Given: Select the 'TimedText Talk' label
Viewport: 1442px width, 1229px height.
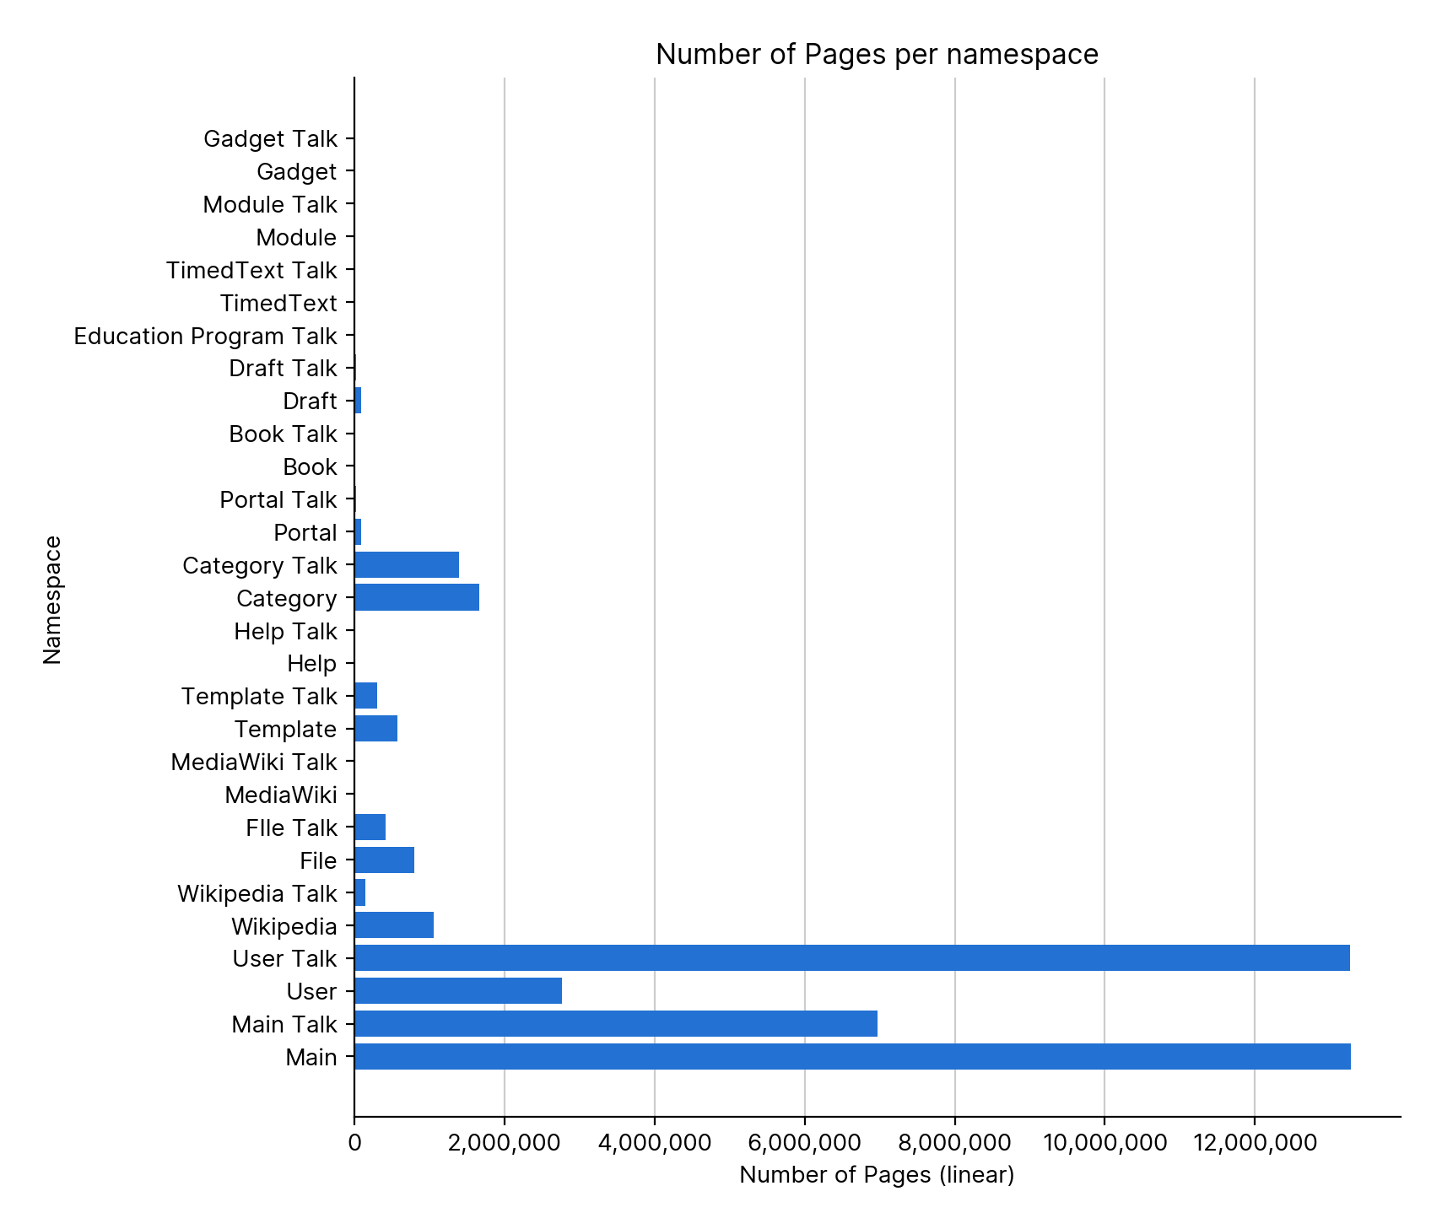Looking at the screenshot, I should tap(251, 270).
